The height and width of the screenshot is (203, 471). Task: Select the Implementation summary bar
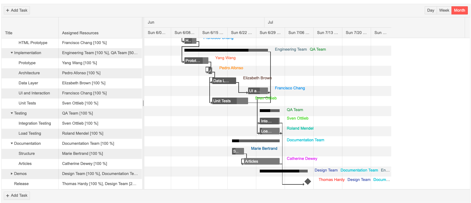tap(226, 50)
